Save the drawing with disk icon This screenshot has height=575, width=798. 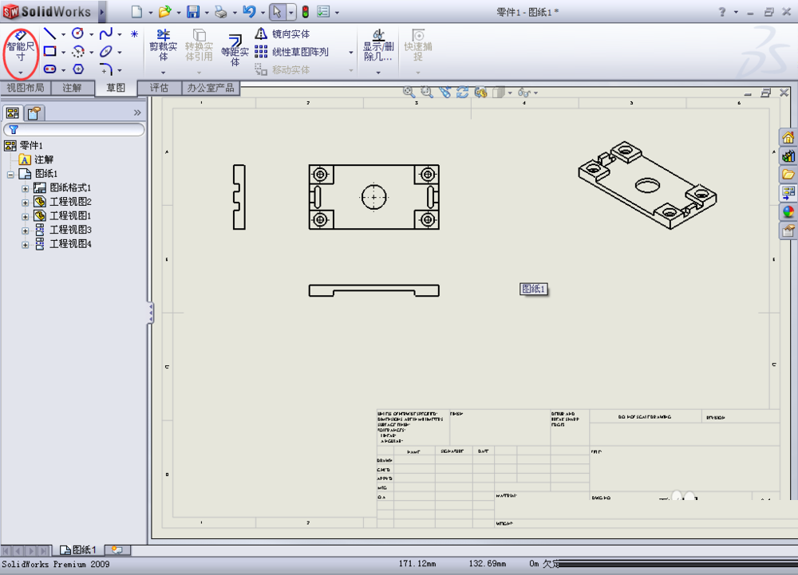click(x=193, y=12)
